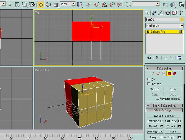This screenshot has height=140, width=186.
Task: Toggle Percent Snap icon
Action: click(x=112, y=5)
